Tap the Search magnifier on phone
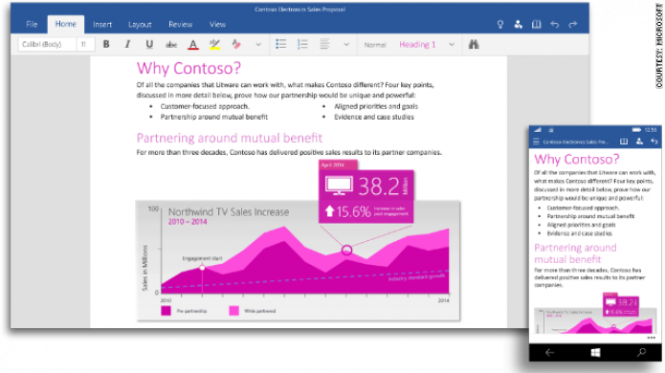Screen dimensions: 665x373 point(642,352)
